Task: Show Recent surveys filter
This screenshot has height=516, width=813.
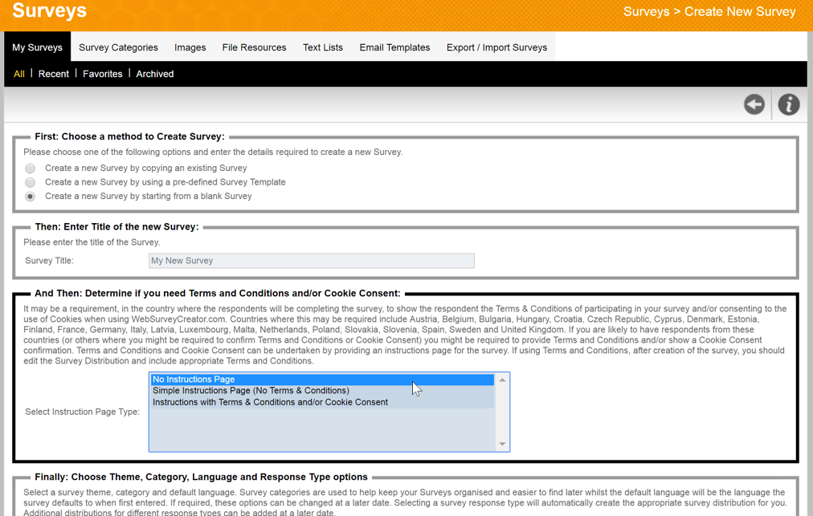Action: click(54, 74)
